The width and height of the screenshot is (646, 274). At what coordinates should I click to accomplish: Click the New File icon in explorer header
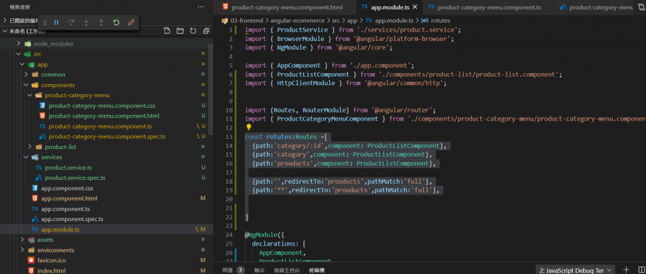point(167,31)
